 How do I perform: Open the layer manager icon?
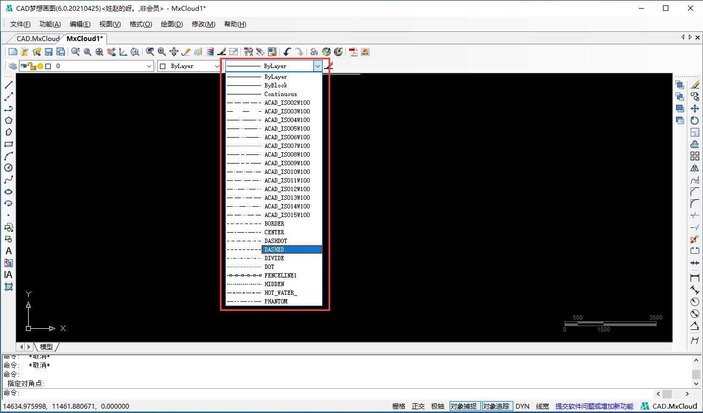click(x=12, y=66)
